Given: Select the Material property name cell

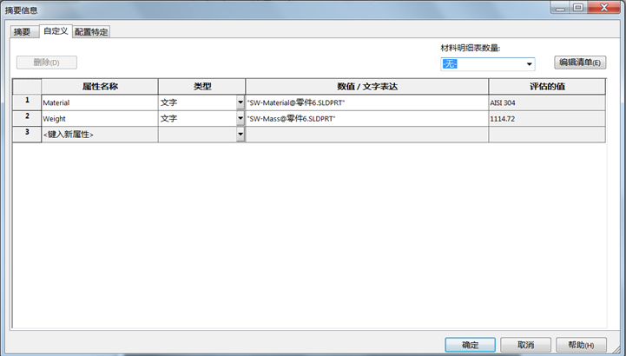Looking at the screenshot, I should pos(99,102).
